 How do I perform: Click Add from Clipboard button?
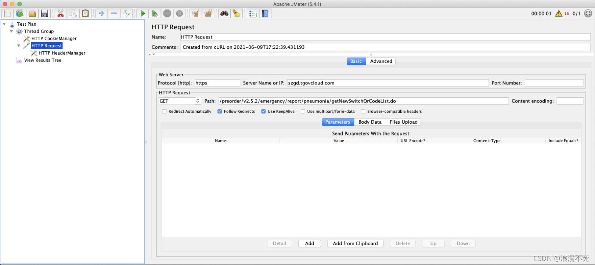[355, 244]
